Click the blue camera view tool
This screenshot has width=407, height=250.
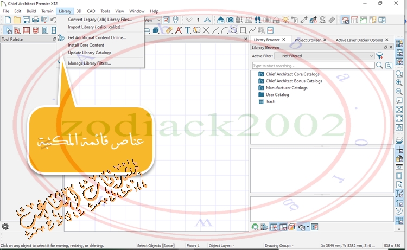(x=230, y=20)
